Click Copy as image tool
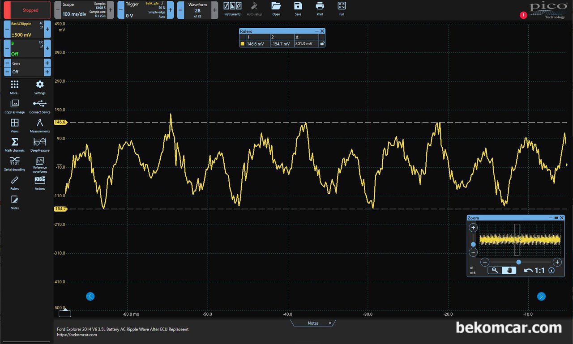 pyautogui.click(x=15, y=106)
